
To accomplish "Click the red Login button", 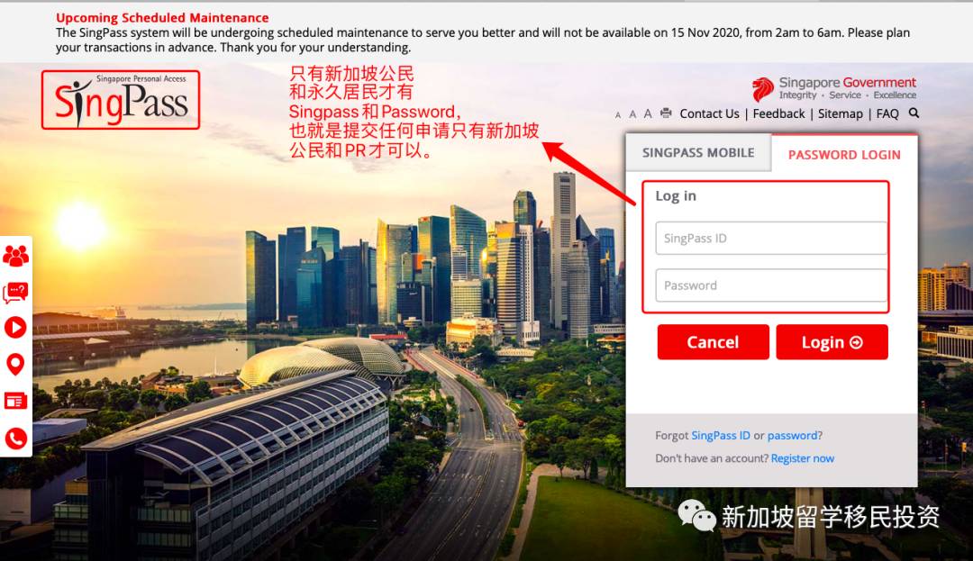I will (x=832, y=342).
